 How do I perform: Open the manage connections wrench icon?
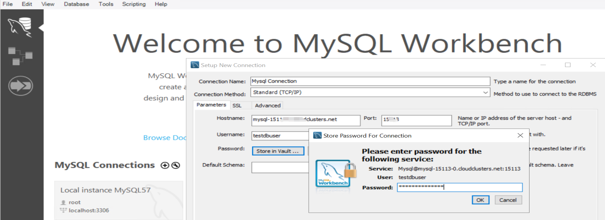tap(176, 165)
